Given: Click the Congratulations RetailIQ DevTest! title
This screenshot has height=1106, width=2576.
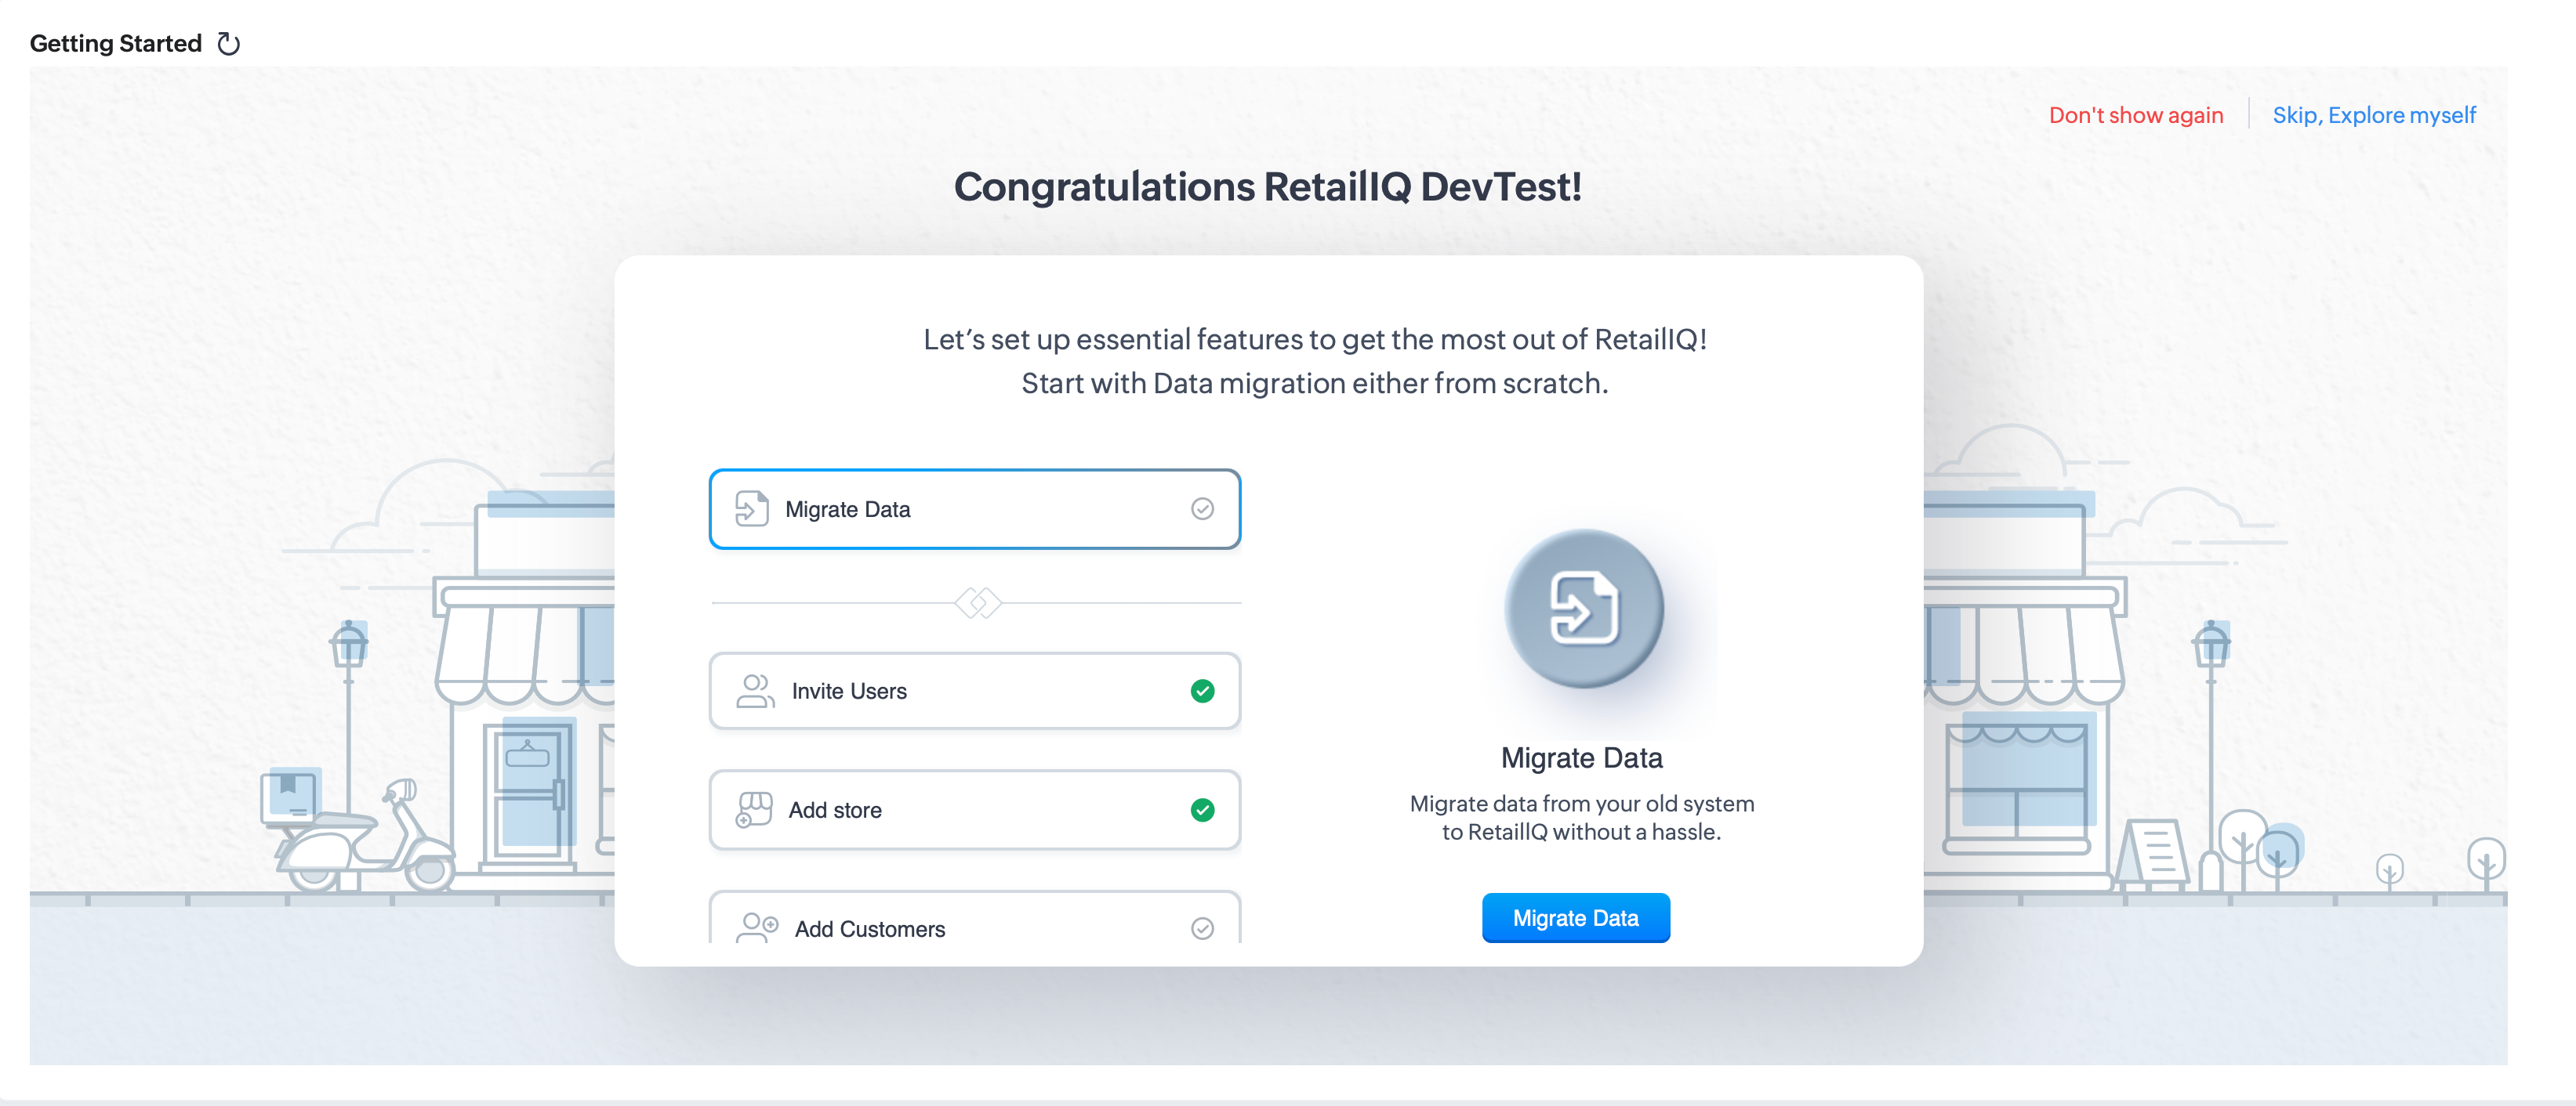Looking at the screenshot, I should coord(1268,187).
